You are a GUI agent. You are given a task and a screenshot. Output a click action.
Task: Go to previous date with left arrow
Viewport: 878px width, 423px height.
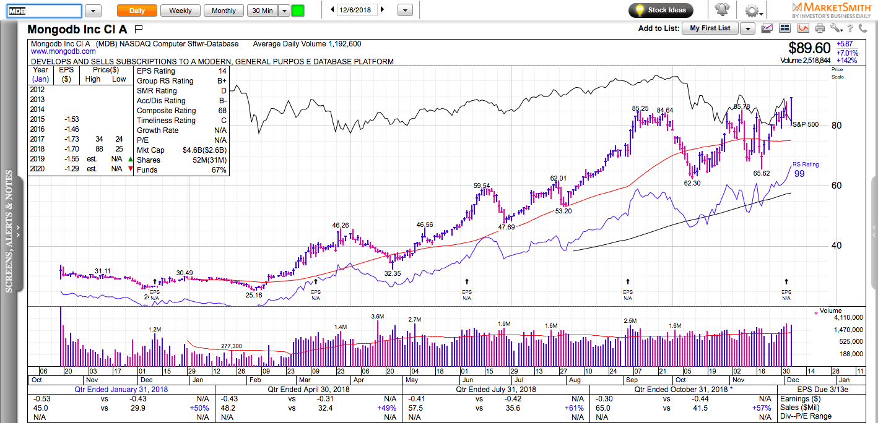(x=333, y=10)
